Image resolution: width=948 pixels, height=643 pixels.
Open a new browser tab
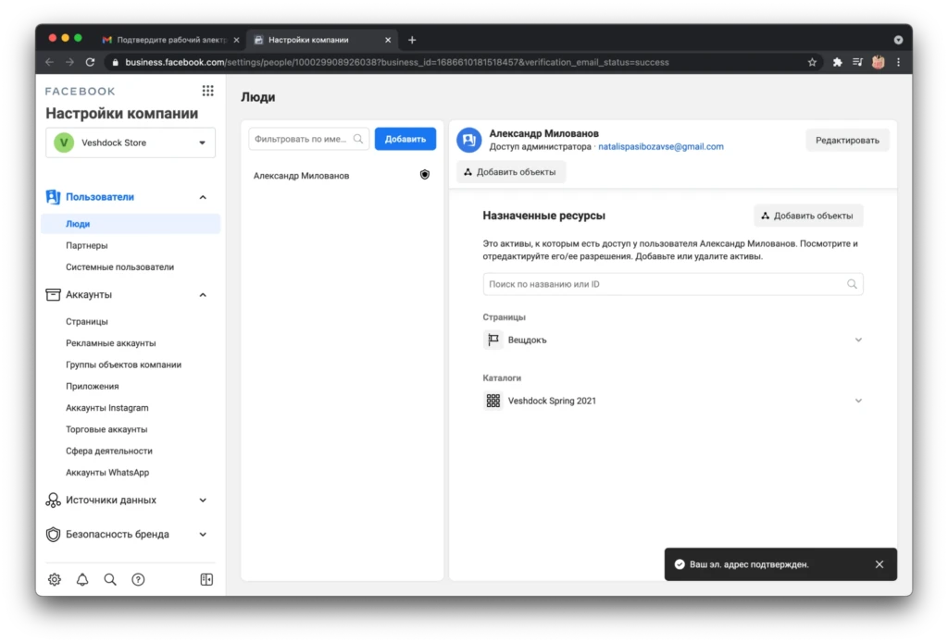point(412,40)
